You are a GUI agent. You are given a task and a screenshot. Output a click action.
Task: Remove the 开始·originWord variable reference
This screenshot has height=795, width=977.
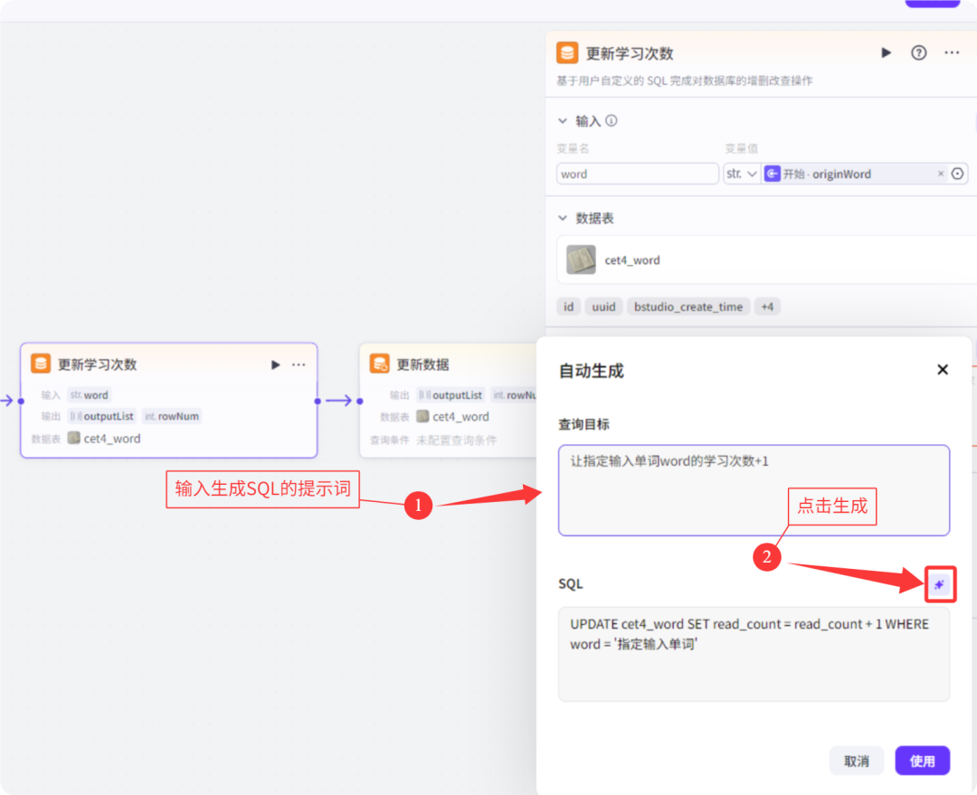pos(941,174)
